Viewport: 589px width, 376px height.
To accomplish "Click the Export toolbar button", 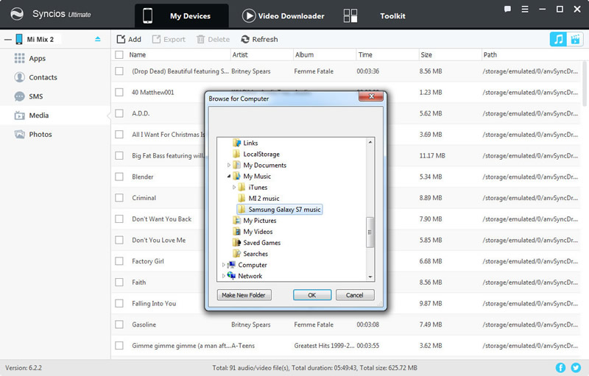I will [x=169, y=39].
